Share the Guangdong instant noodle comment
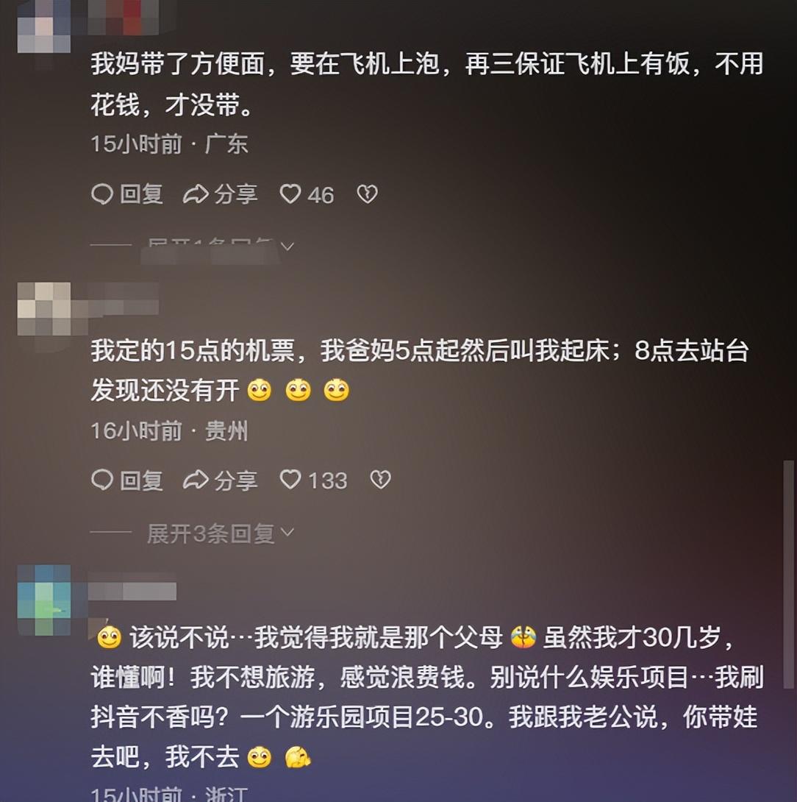 [221, 194]
